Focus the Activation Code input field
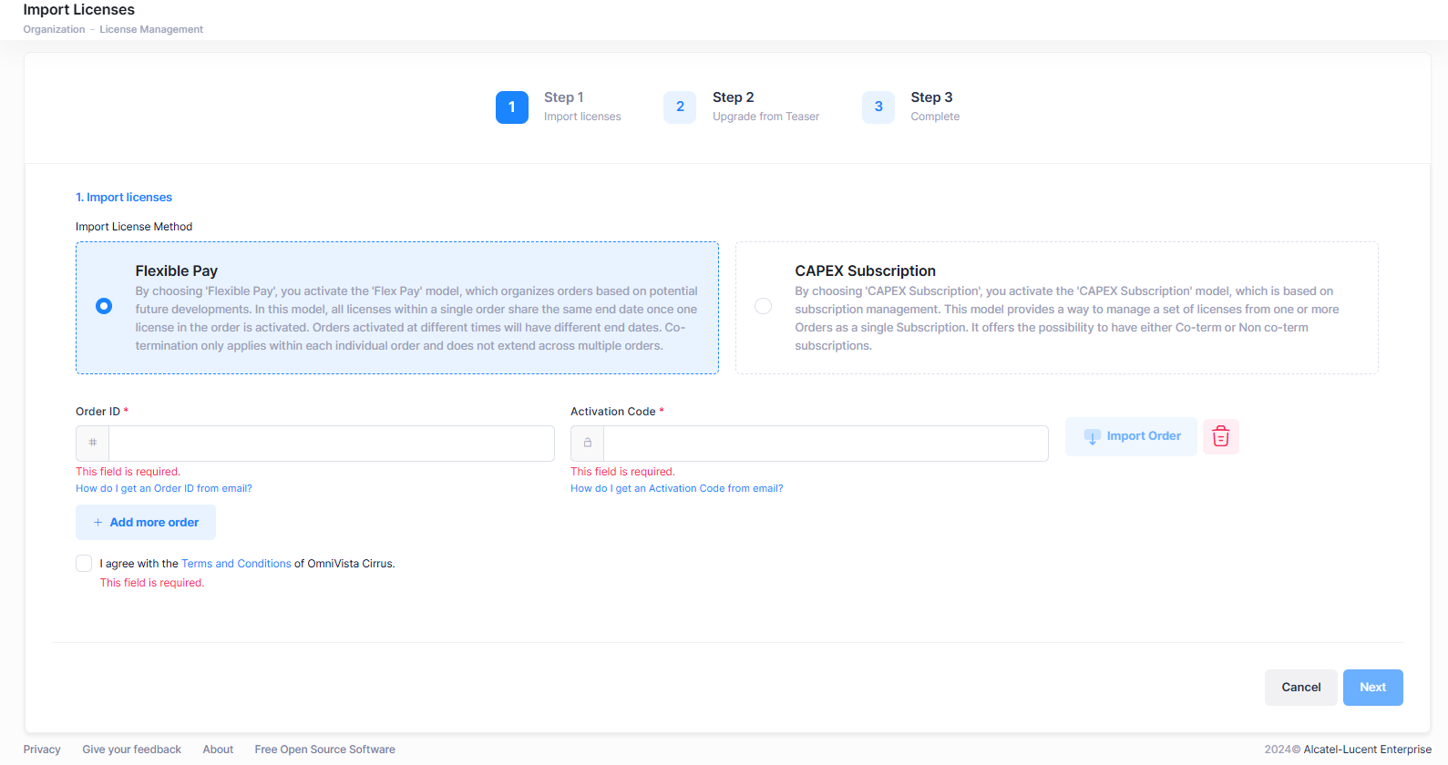 pyautogui.click(x=825, y=444)
